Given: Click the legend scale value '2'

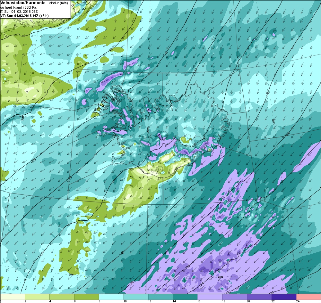Looking at the screenshot, I should click(x=25, y=301).
